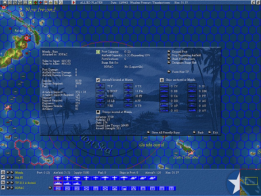This screenshot has width=261, height=196.
Task: Select the 0 AP transport ship icon
Action: [x=164, y=105]
